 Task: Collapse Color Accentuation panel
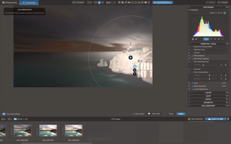tap(189, 72)
